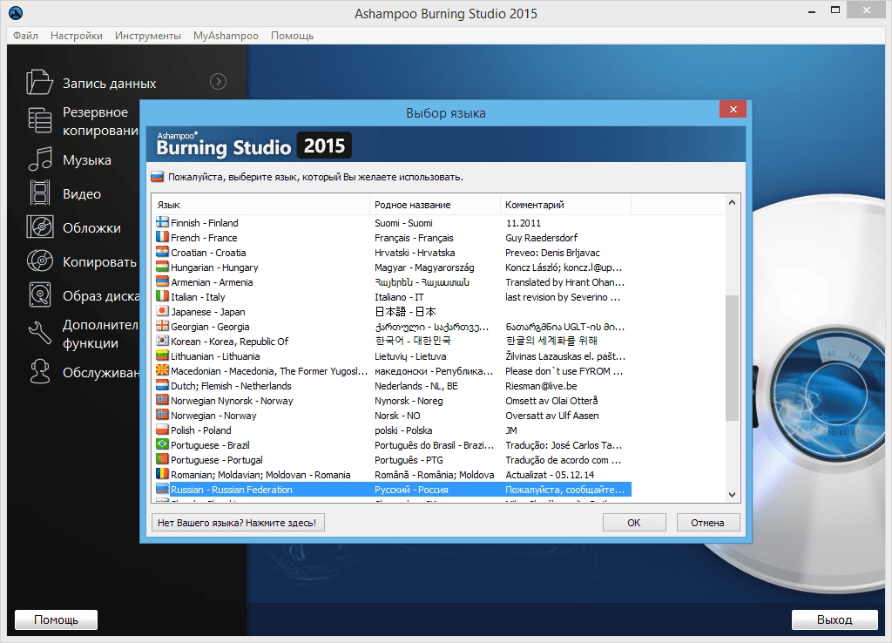
Task: Click the Service (Обслуживание) person icon
Action: tap(40, 371)
